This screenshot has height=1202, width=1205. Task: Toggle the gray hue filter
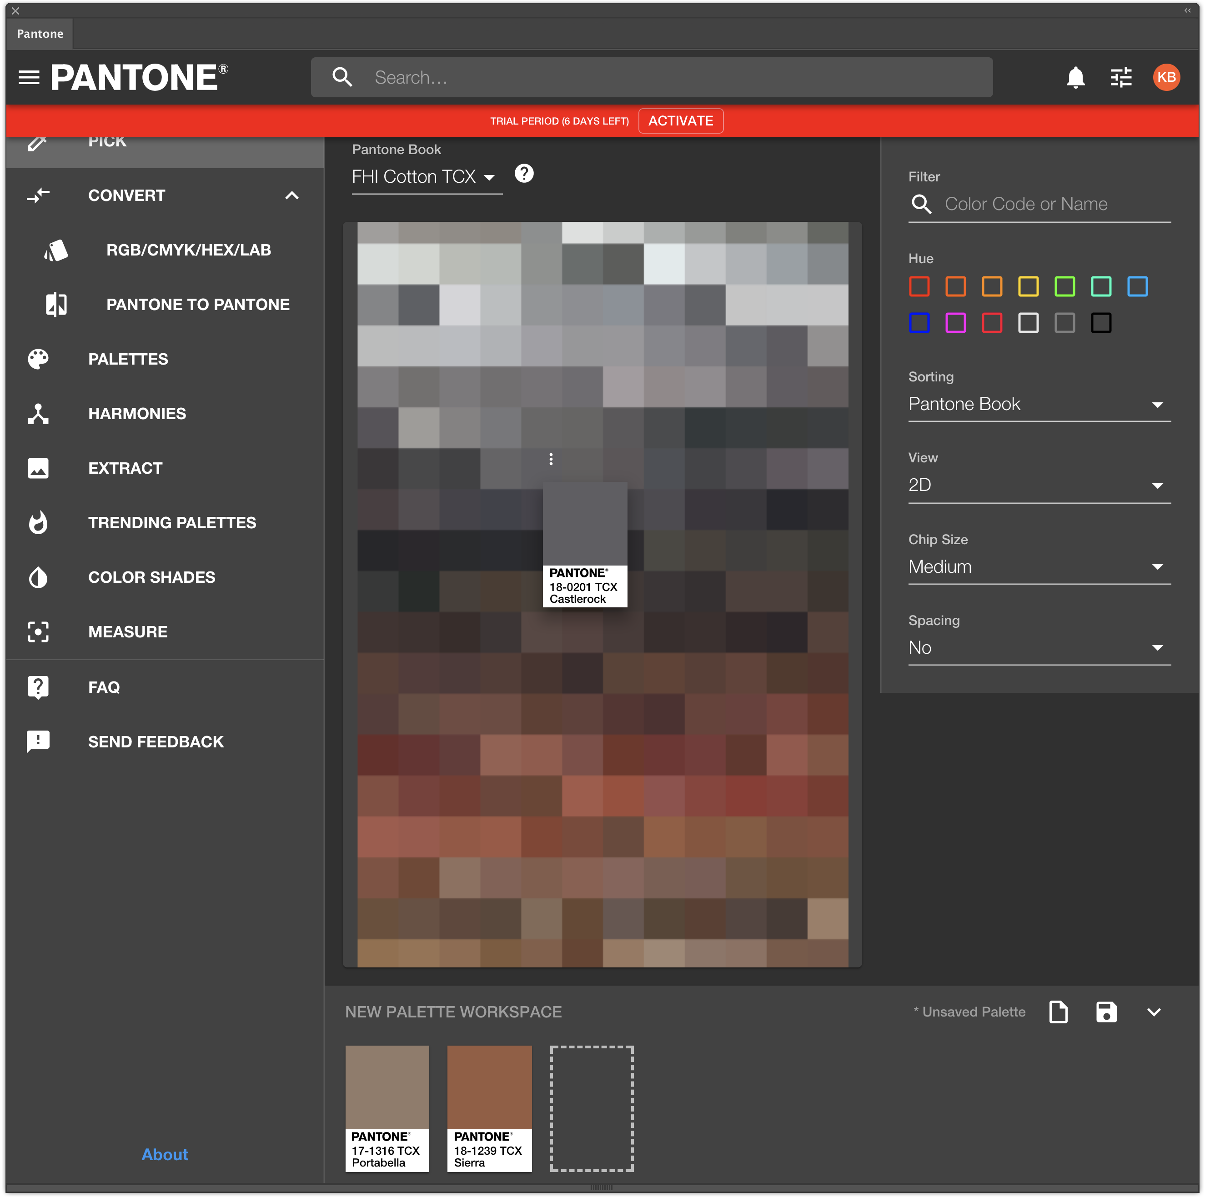[1064, 323]
